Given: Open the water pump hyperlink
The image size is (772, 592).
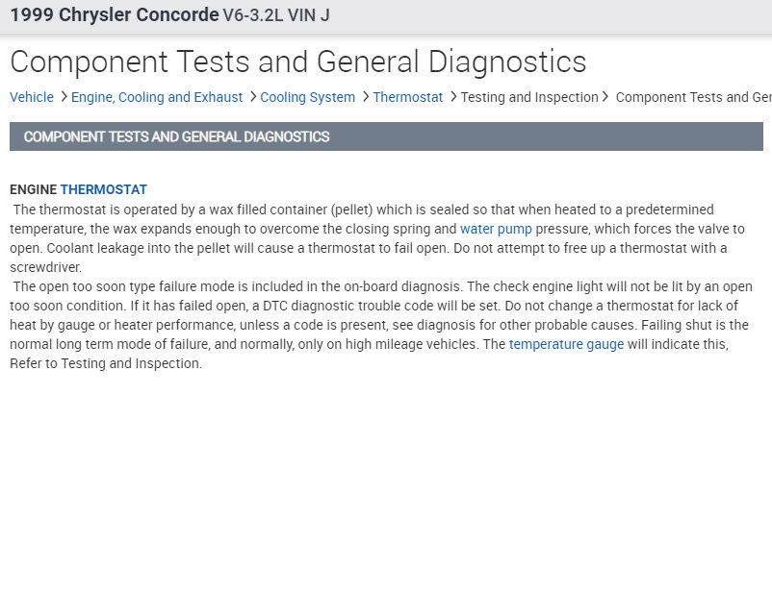Looking at the screenshot, I should point(495,229).
